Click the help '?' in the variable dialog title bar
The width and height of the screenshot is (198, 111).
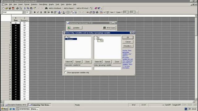pos(131,33)
